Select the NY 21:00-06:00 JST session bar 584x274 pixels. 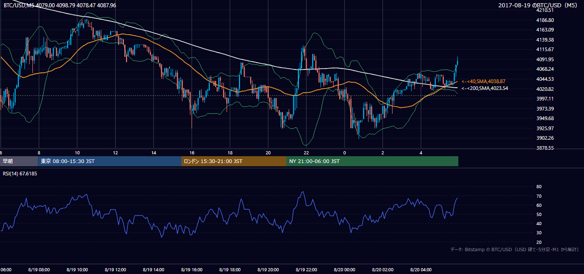(372, 161)
